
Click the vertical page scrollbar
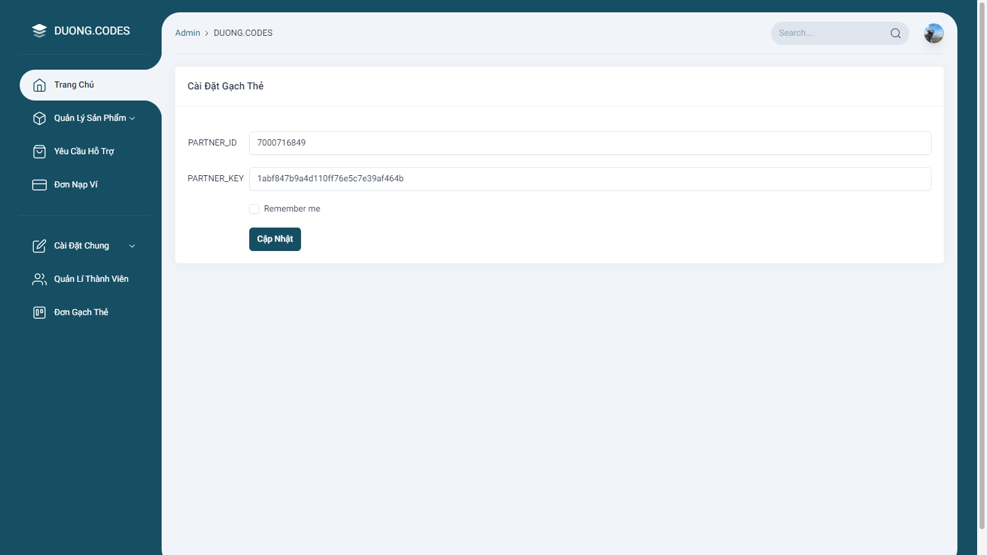[981, 265]
